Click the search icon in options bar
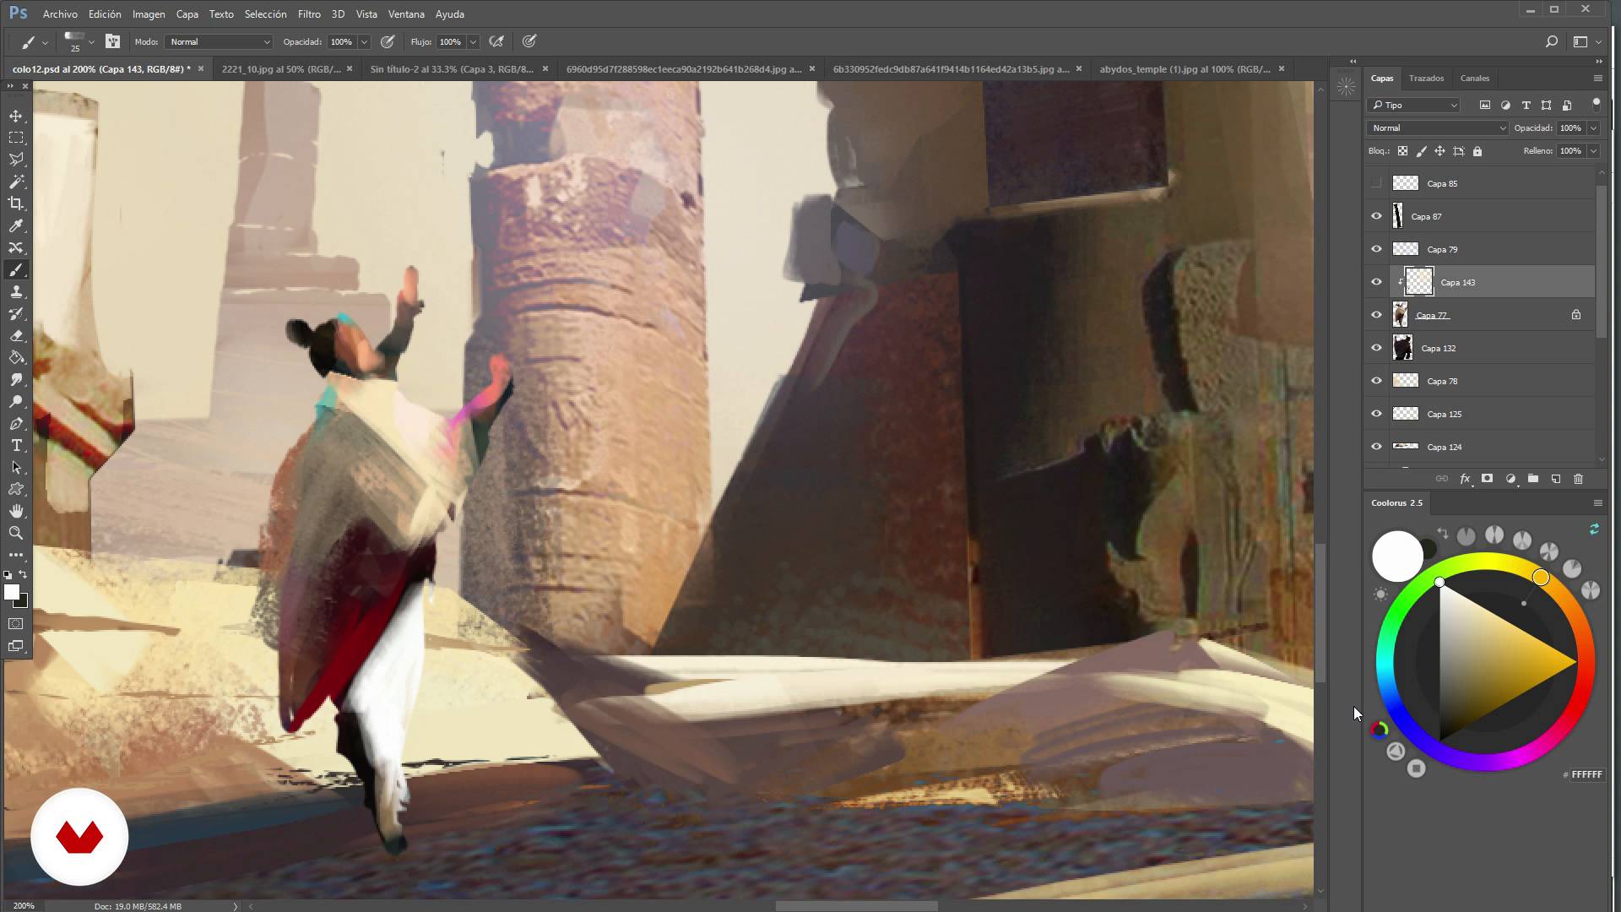Viewport: 1621px width, 912px height. click(x=1551, y=41)
